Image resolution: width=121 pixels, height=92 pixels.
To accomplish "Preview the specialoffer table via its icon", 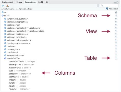I will click(116, 59).
